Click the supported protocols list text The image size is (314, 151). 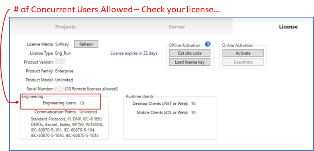(67, 127)
